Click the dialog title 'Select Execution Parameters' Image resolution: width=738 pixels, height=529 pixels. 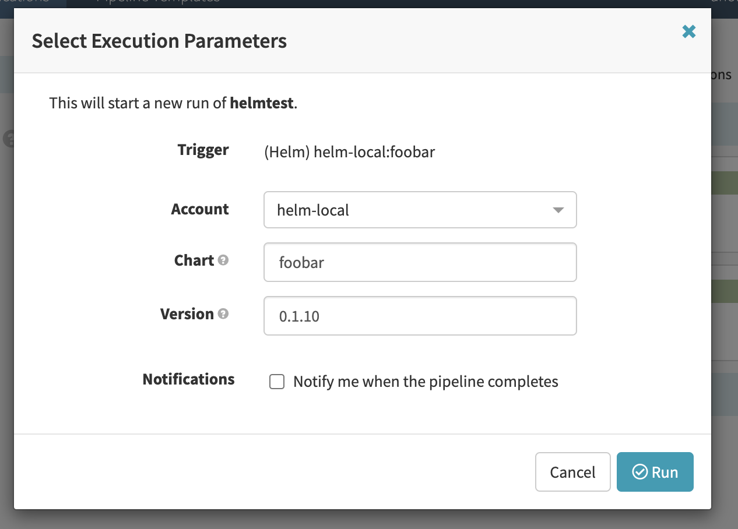point(159,41)
